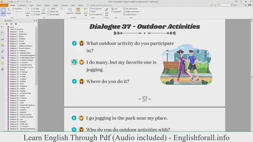
Task: Insert a File Attachment
Action: pos(130,9)
